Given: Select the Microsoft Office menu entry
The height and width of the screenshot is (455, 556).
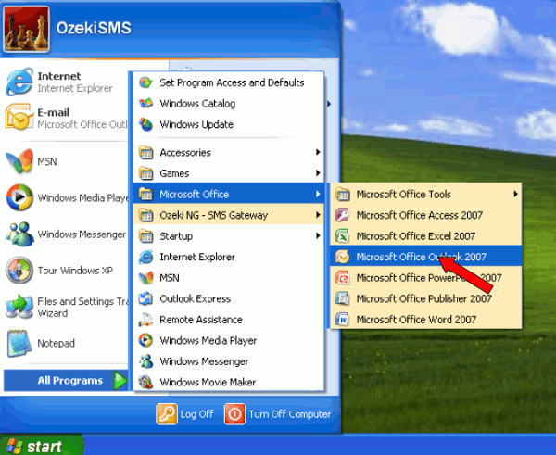Looking at the screenshot, I should 229,194.
